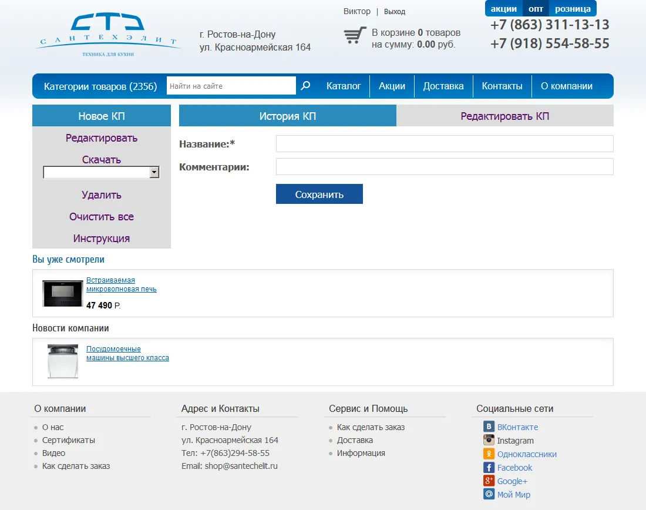The height and width of the screenshot is (510, 646).
Task: Open Категории товаров (2356) menu
Action: 100,86
